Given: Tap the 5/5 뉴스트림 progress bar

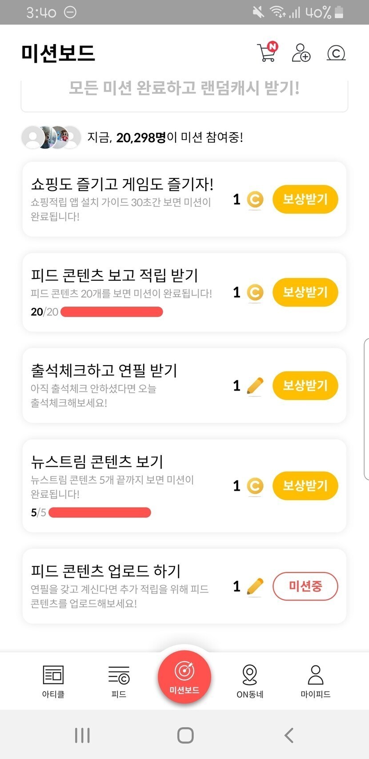Looking at the screenshot, I should point(100,513).
